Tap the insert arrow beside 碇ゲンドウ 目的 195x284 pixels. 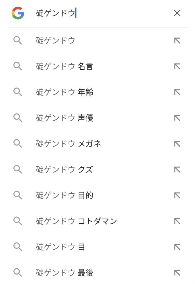pyautogui.click(x=177, y=195)
